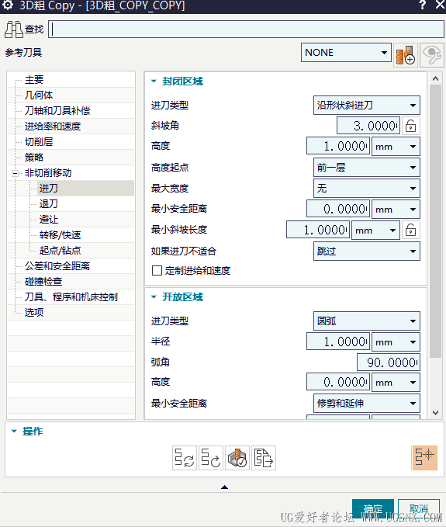Open 封闭区域 进刀类型 dropdown
The height and width of the screenshot is (527, 446).
coord(366,106)
